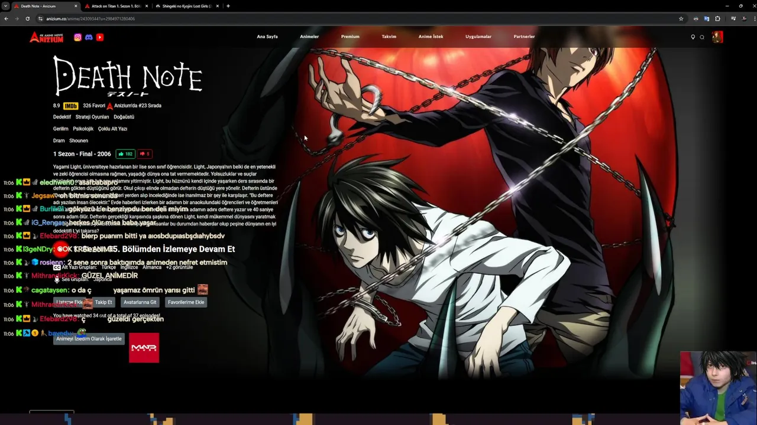Screen dimensions: 757x425
Task: Open the browser Extensions puzzle icon
Action: pos(717,19)
